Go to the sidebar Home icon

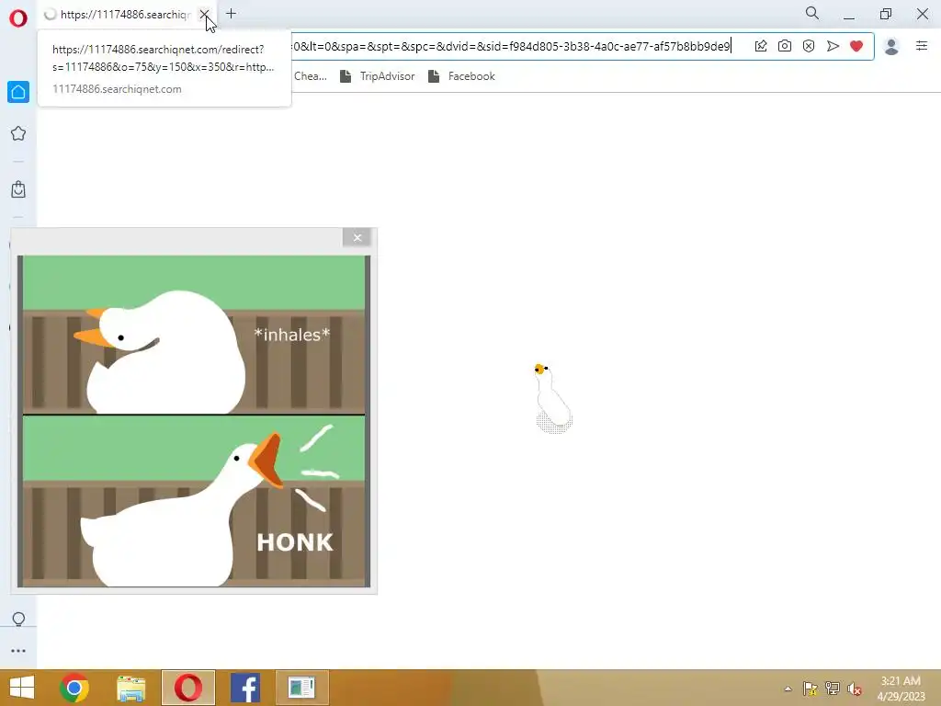pyautogui.click(x=18, y=92)
